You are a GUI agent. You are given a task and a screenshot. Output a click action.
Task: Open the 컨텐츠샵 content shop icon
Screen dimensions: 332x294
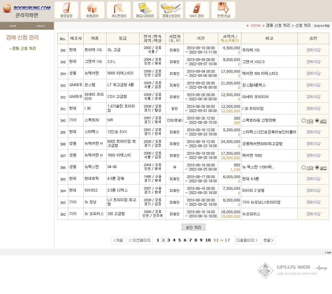223,10
